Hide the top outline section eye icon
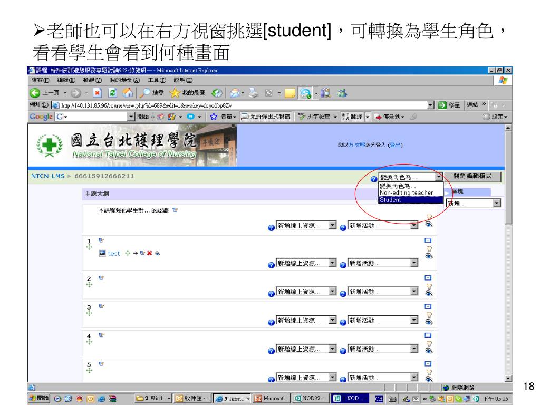540x405 pixels. tap(429, 225)
